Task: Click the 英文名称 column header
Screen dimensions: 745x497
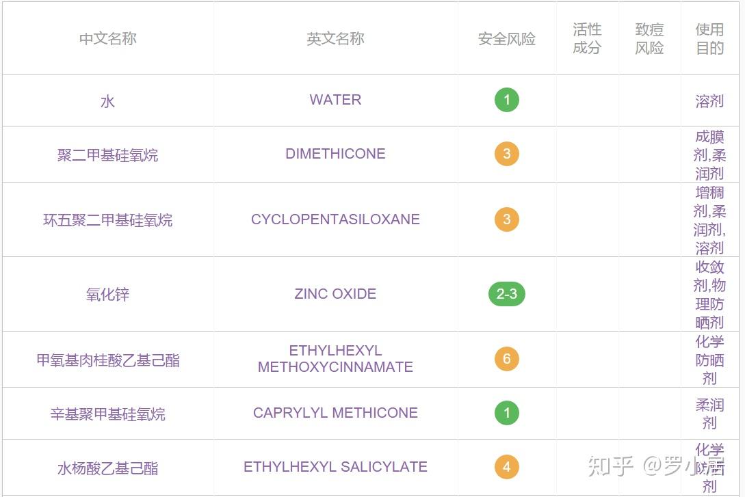Action: pyautogui.click(x=335, y=38)
